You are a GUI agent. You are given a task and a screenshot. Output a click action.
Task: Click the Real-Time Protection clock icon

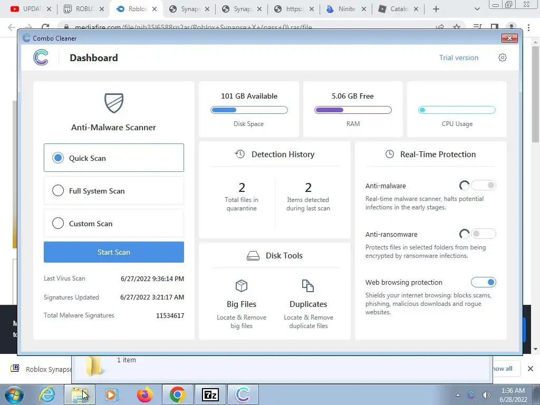(390, 154)
